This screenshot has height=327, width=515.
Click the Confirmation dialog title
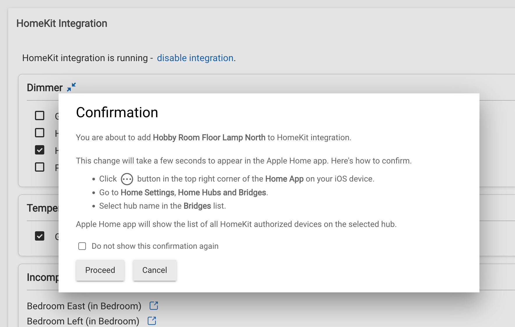pos(117,112)
